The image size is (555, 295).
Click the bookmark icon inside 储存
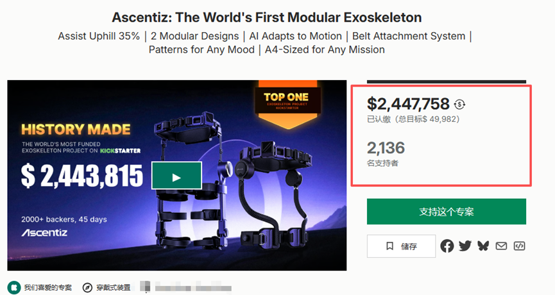(389, 246)
